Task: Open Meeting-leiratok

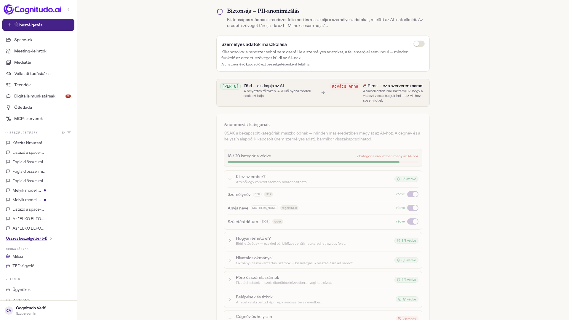Action: [38, 51]
